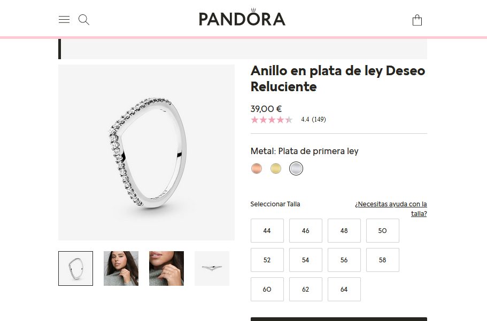Open the 149 reviews count
Viewport: 487px width, 321px height.
pos(319,119)
